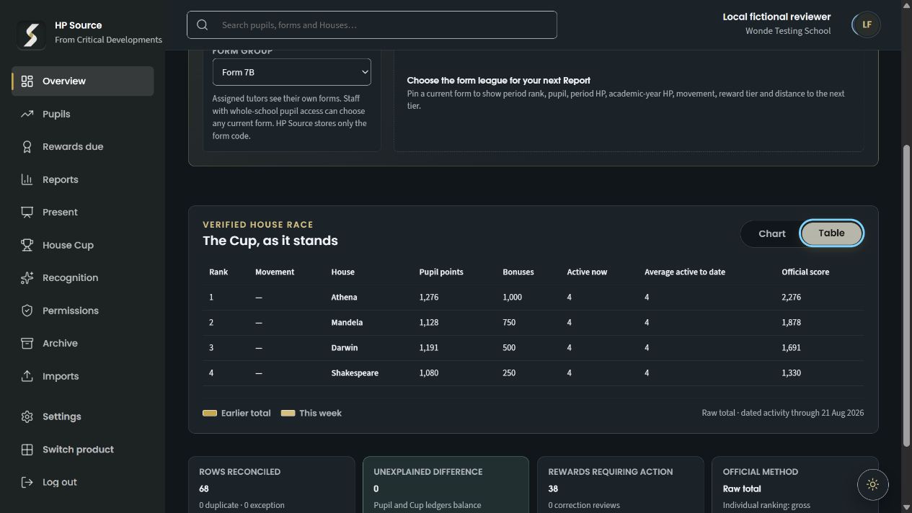Open Settings label in sidebar
Image resolution: width=912 pixels, height=513 pixels.
pyautogui.click(x=62, y=416)
